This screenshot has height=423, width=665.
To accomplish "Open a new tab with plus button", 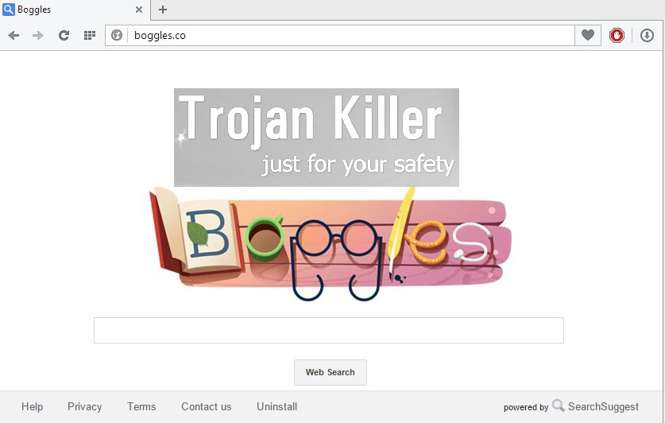I will click(x=163, y=10).
